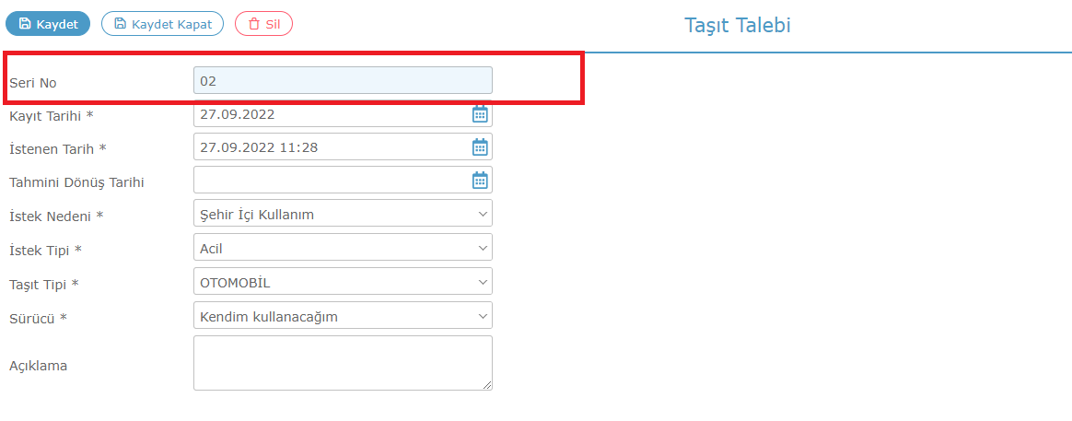Click the trash icon on Sil button

coord(253,24)
